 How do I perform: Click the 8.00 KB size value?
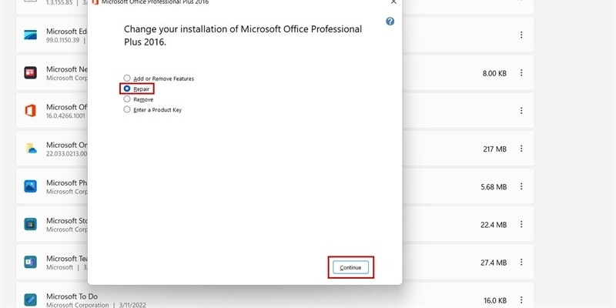[494, 73]
